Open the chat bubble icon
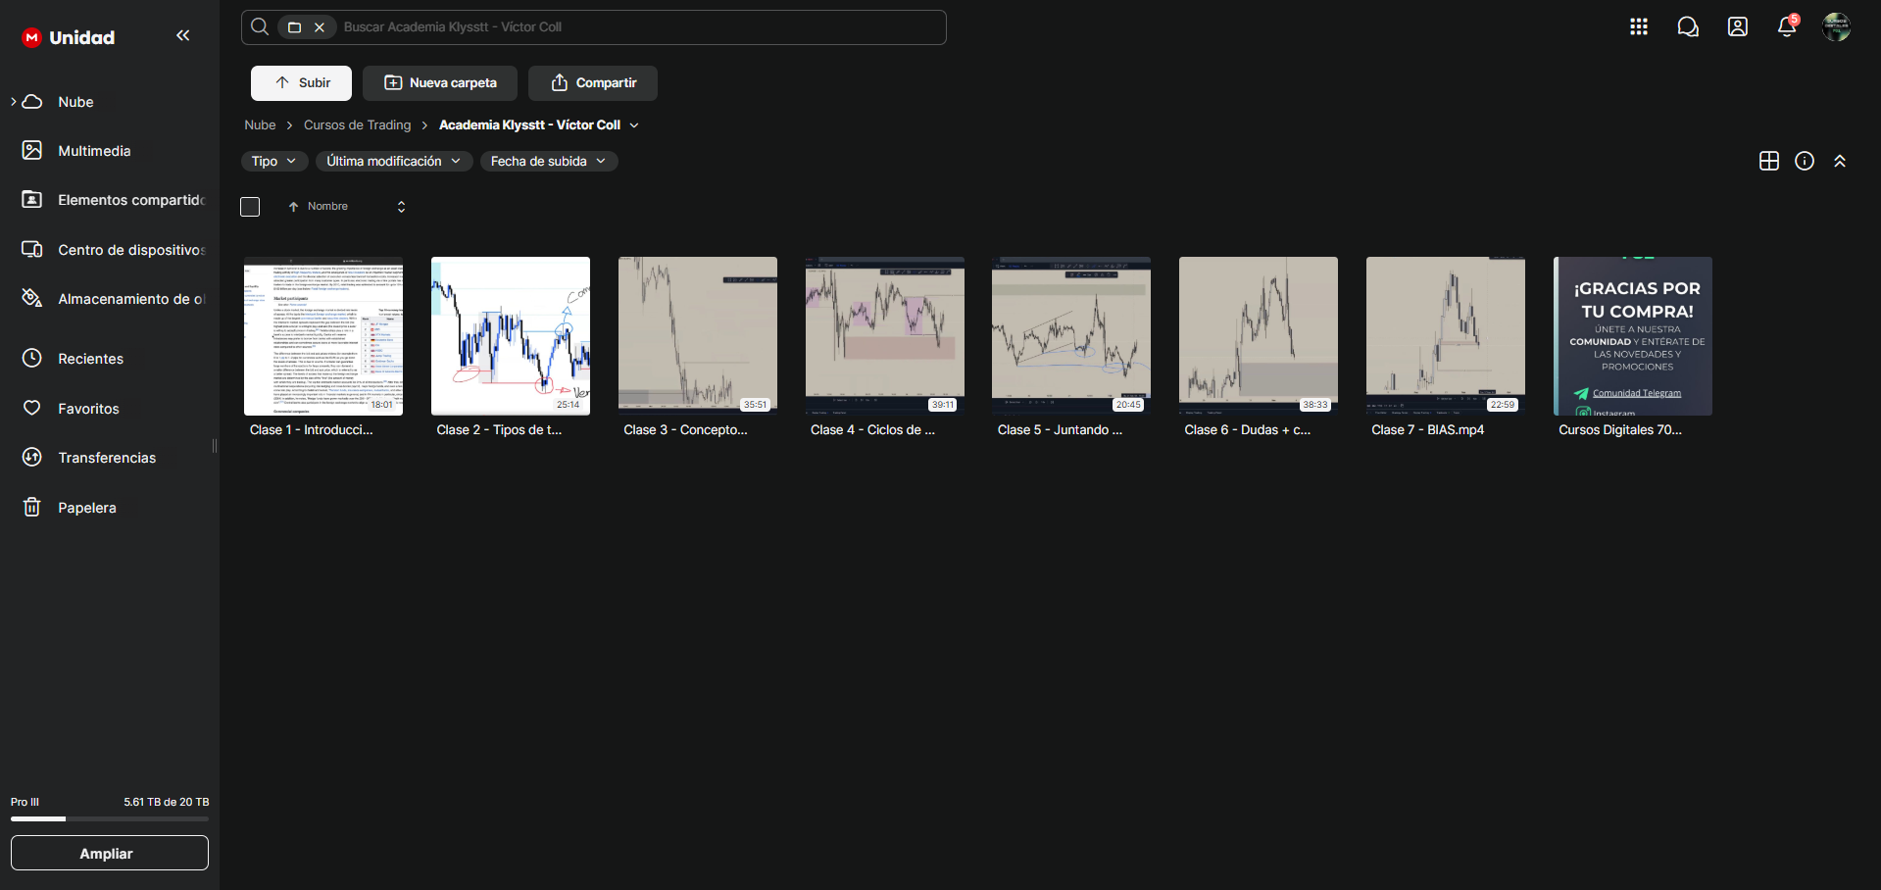This screenshot has height=890, width=1881. pos(1688,26)
